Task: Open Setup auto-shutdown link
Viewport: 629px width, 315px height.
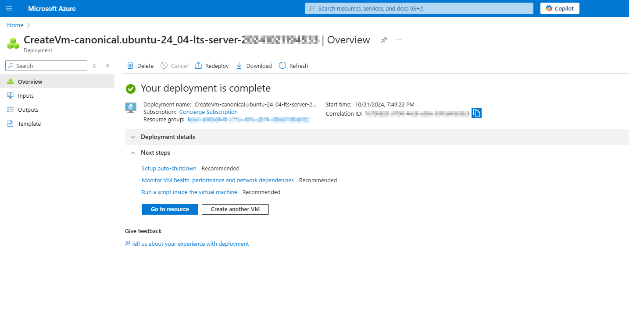Action: tap(169, 168)
